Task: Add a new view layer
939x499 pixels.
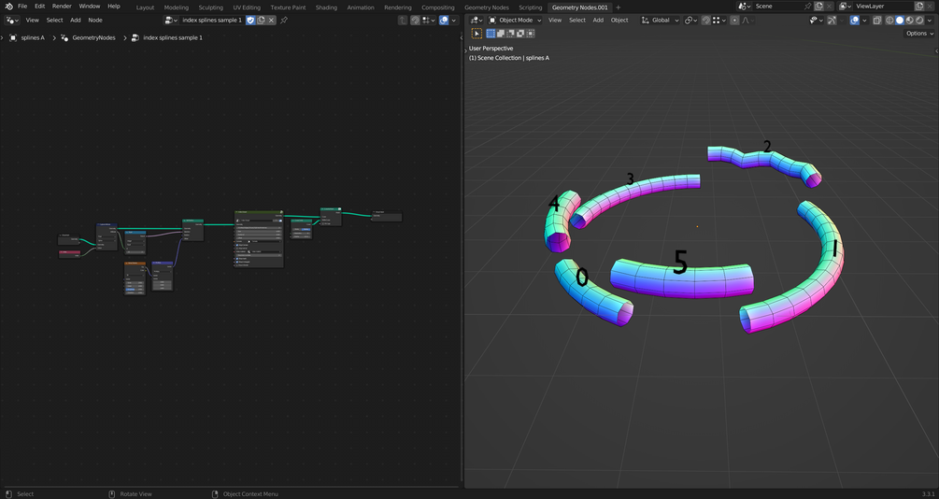Action: [x=919, y=6]
